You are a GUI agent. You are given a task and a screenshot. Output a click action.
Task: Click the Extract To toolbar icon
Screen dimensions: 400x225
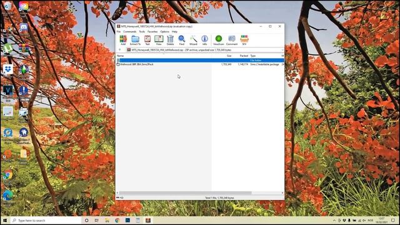(135, 40)
